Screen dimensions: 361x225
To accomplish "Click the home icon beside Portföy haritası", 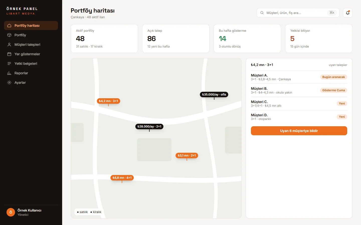I will (9, 25).
